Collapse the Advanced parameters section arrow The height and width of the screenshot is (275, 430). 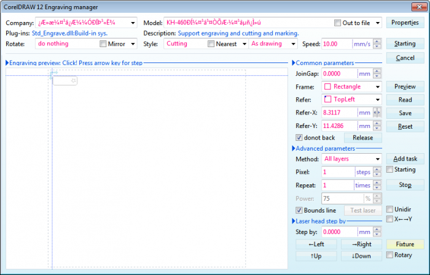coord(294,148)
